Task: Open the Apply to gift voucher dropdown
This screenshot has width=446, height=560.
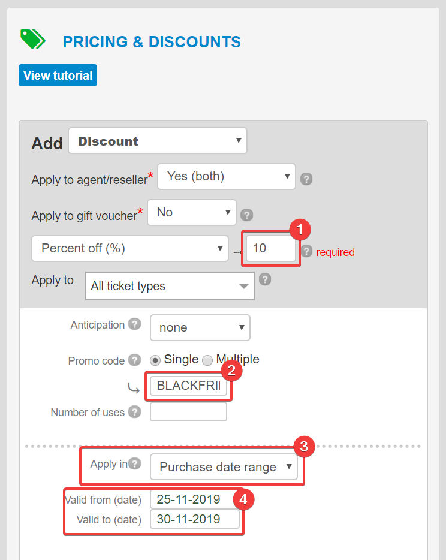Action: click(192, 213)
